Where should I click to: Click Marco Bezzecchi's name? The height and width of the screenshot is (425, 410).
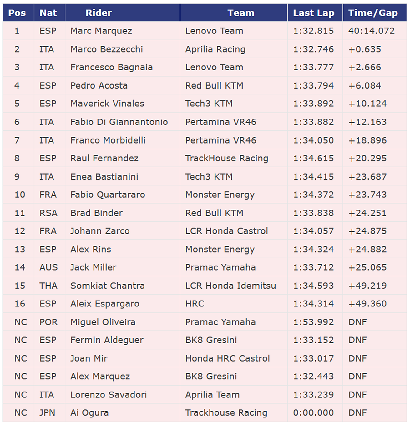(x=106, y=49)
